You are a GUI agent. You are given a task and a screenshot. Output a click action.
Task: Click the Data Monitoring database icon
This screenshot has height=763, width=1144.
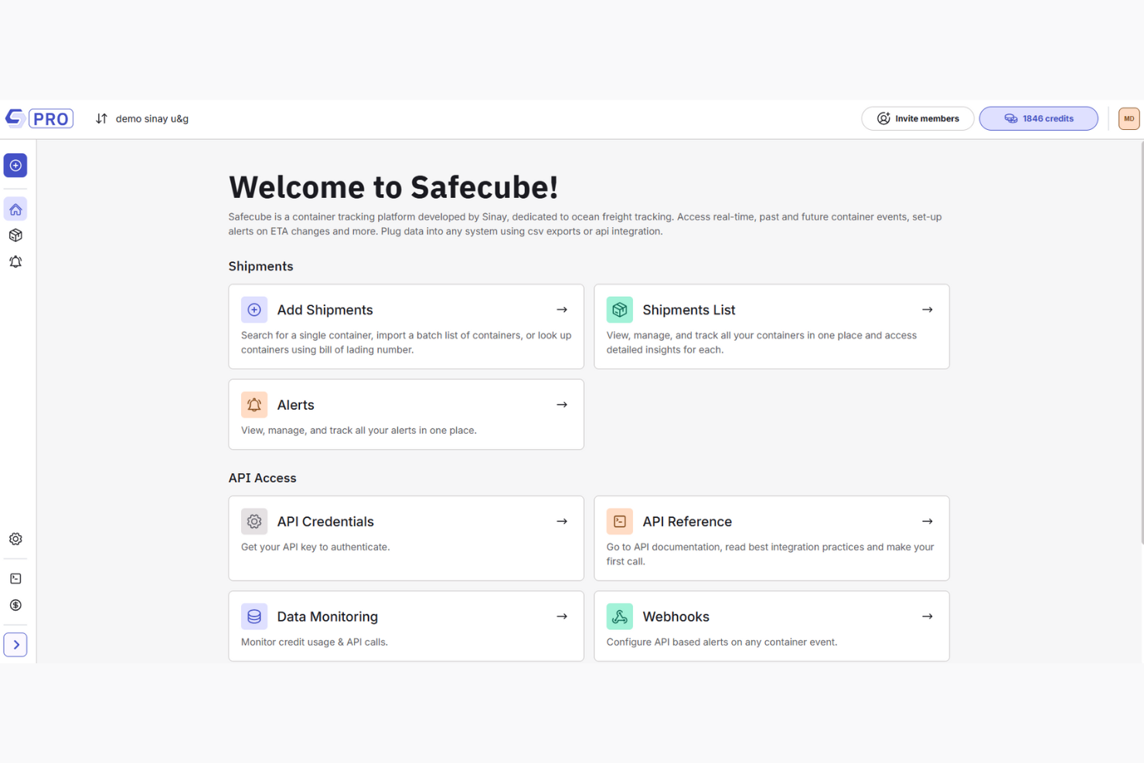click(x=254, y=617)
